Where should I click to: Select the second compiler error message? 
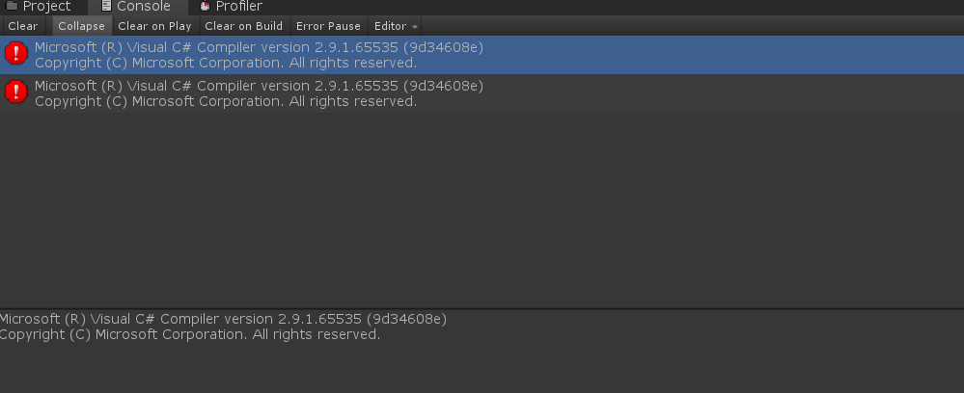coord(259,93)
